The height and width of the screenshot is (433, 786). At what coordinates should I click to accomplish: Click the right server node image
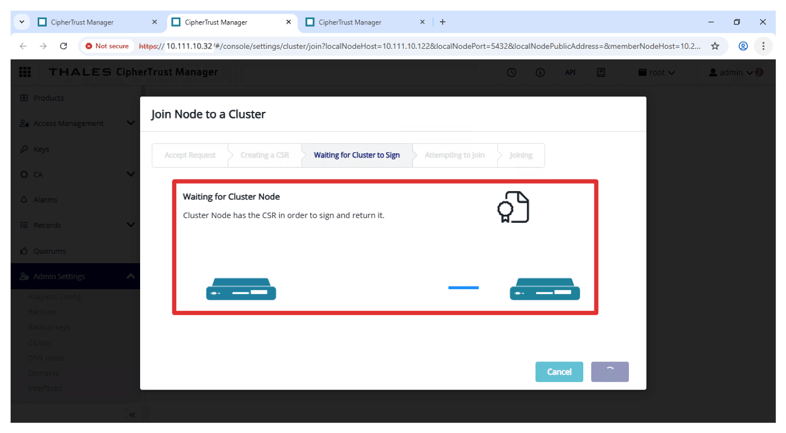point(545,289)
